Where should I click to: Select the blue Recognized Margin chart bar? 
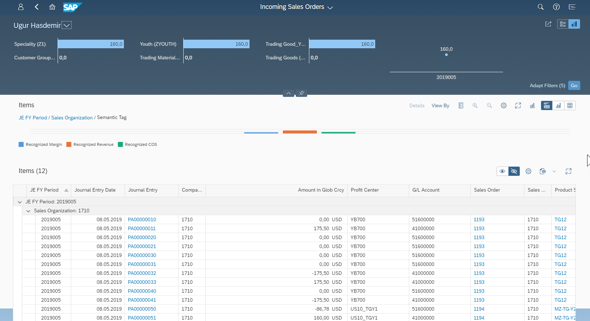click(261, 133)
